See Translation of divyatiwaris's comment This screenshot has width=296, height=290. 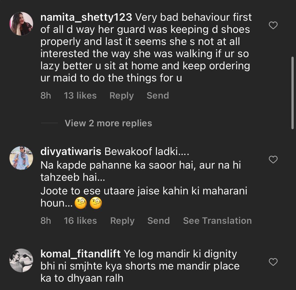(217, 221)
